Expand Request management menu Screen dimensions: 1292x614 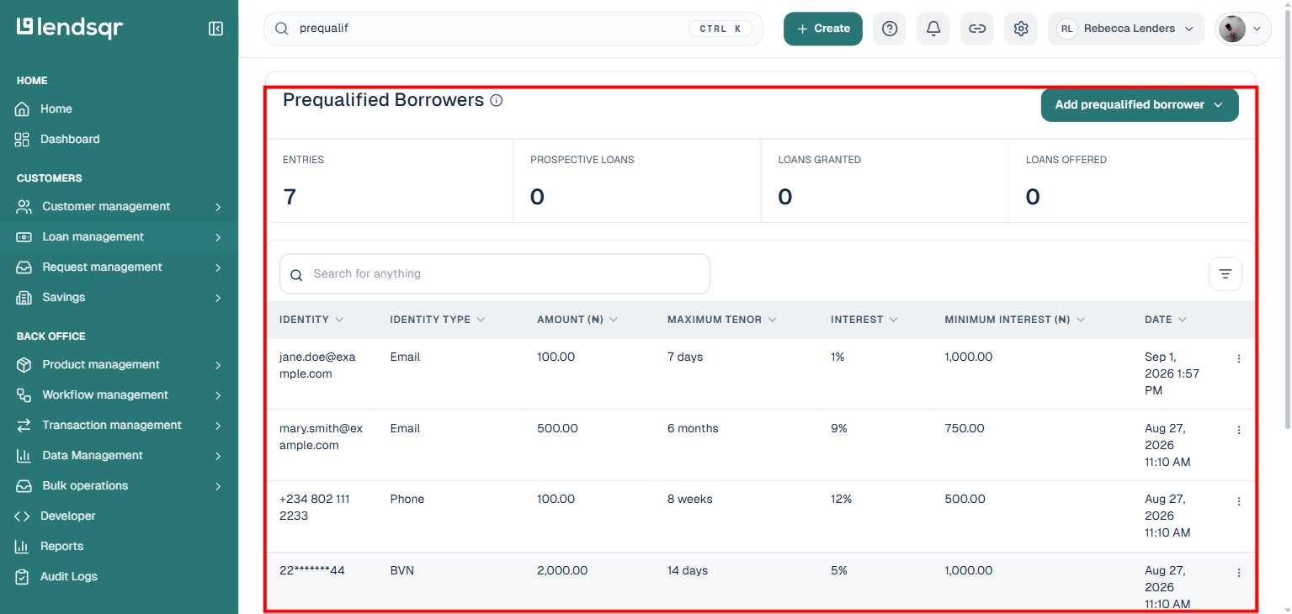(x=119, y=267)
